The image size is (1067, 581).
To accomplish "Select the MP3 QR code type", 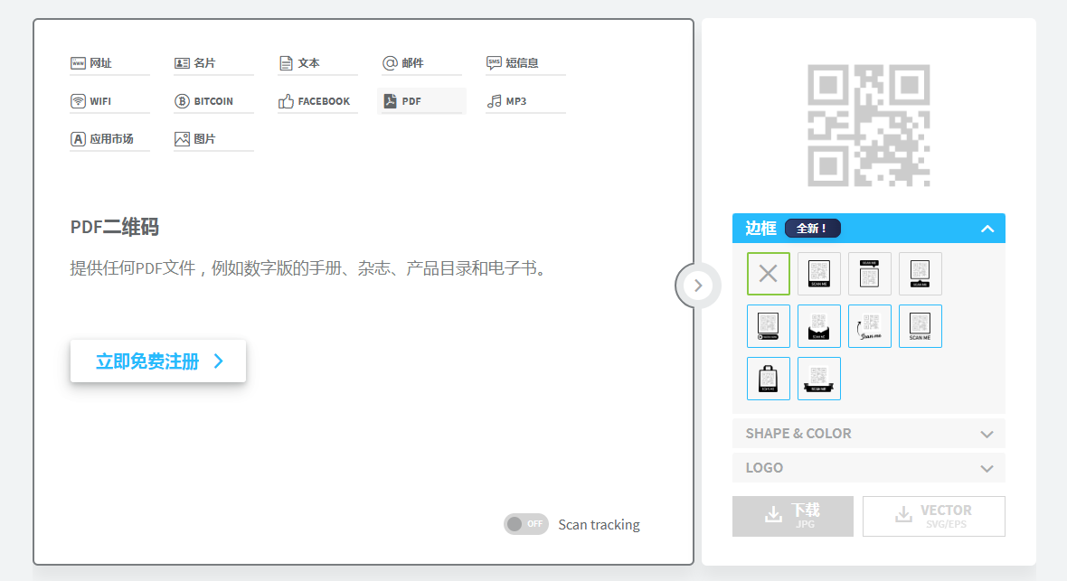I will tap(525, 101).
